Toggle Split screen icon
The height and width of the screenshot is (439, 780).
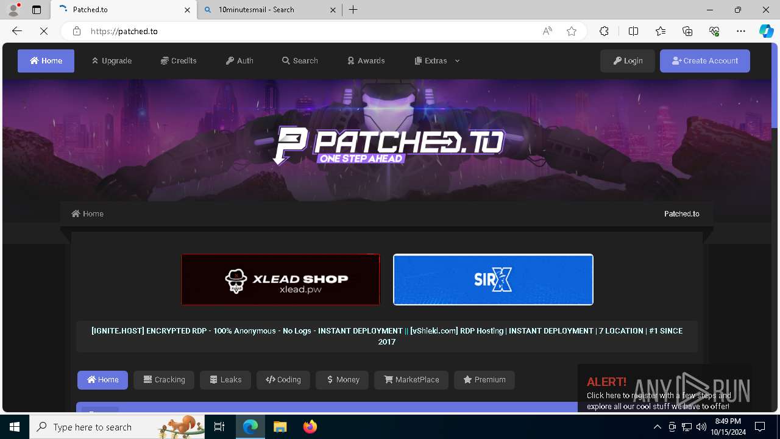pos(633,31)
